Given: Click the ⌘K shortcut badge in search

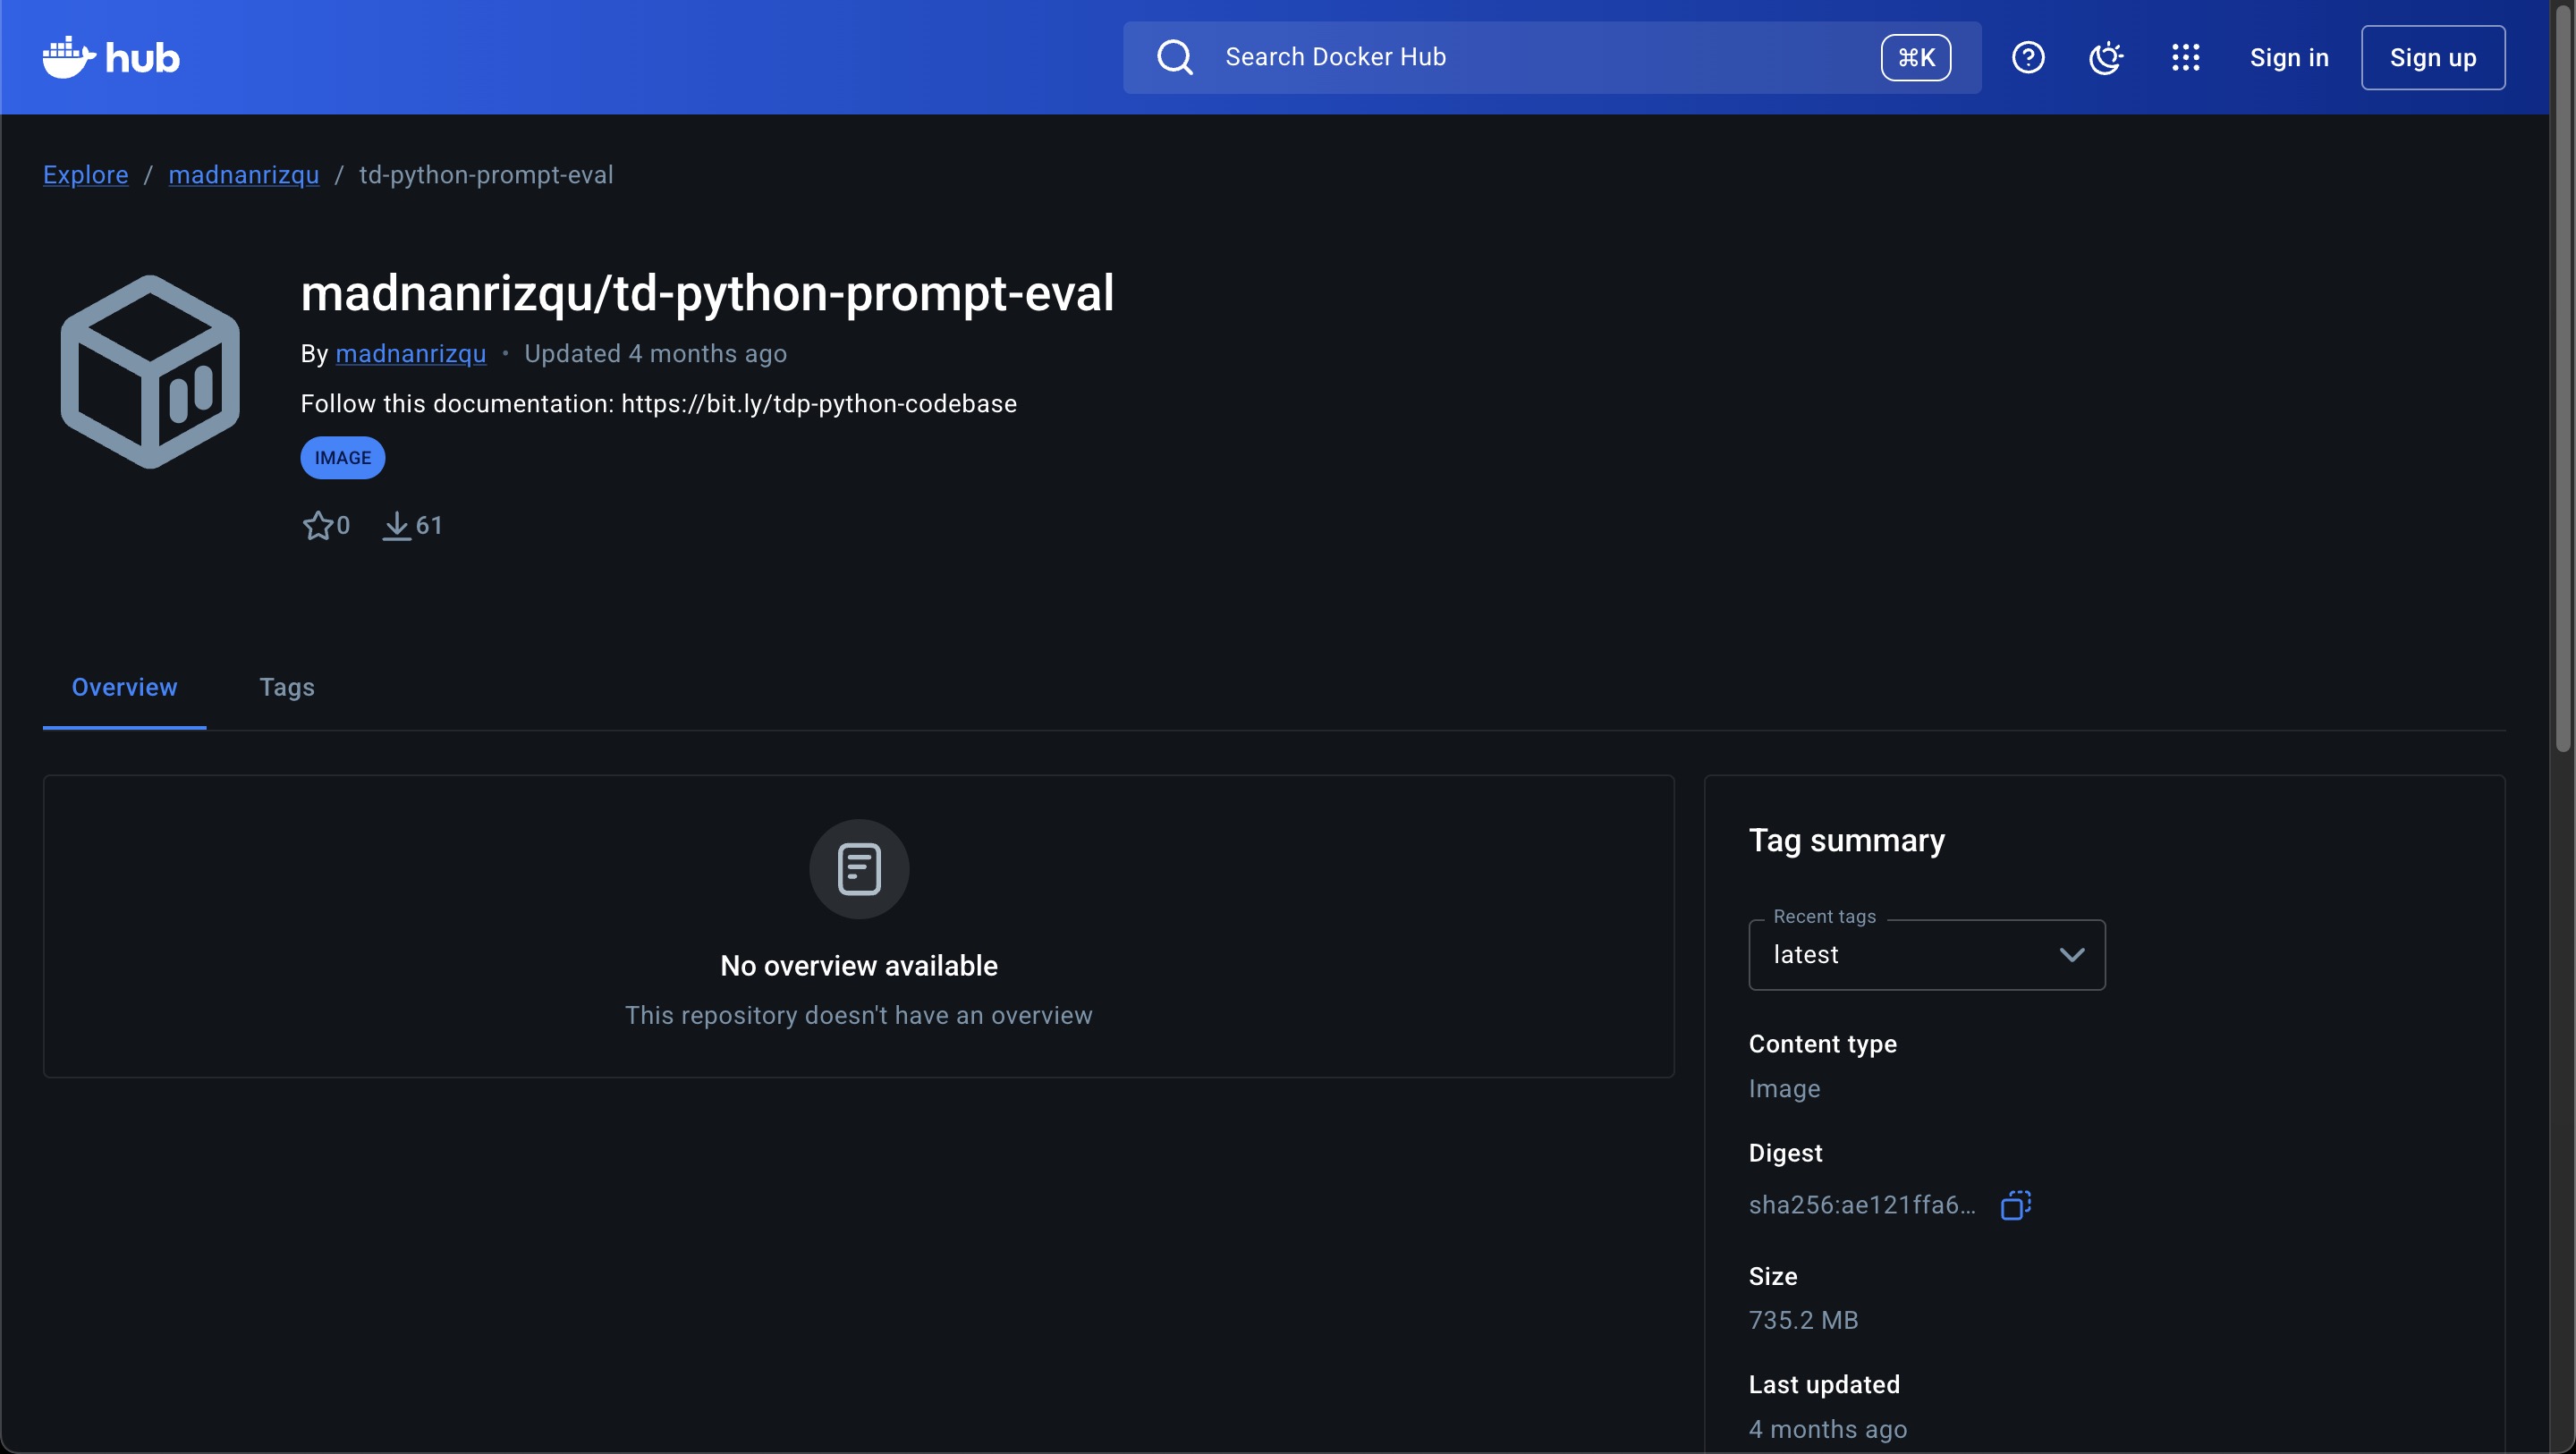Looking at the screenshot, I should 1914,57.
